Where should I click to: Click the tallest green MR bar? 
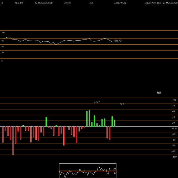89,118
